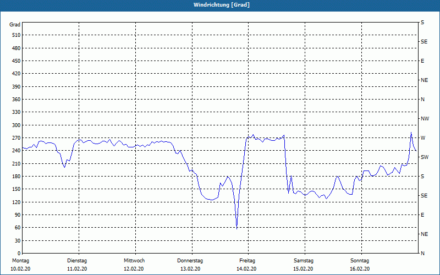Click the 60 degree axis label
This screenshot has width=440, height=275.
(18, 227)
